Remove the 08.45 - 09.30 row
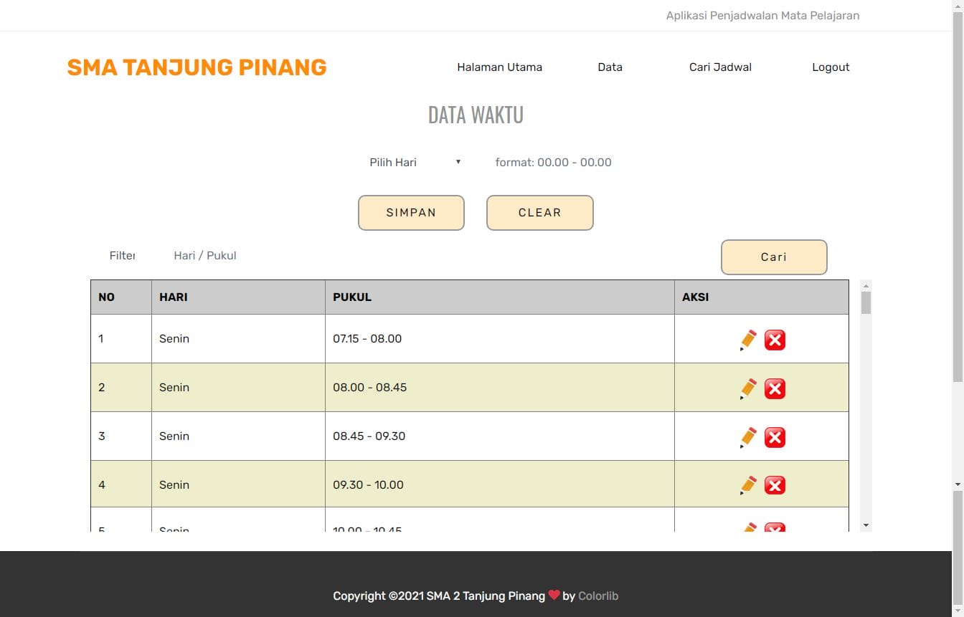The width and height of the screenshot is (964, 617). 775,437
